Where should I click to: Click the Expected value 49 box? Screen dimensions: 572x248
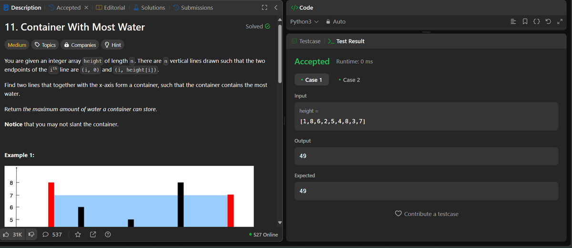[x=426, y=191]
